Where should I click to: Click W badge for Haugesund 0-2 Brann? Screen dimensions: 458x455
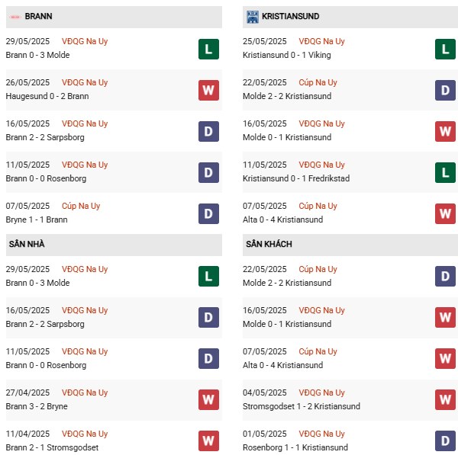pos(208,91)
